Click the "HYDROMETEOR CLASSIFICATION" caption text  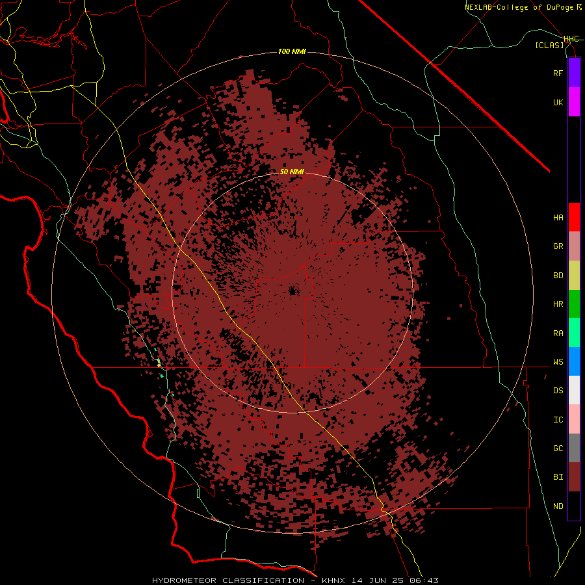pyautogui.click(x=228, y=580)
